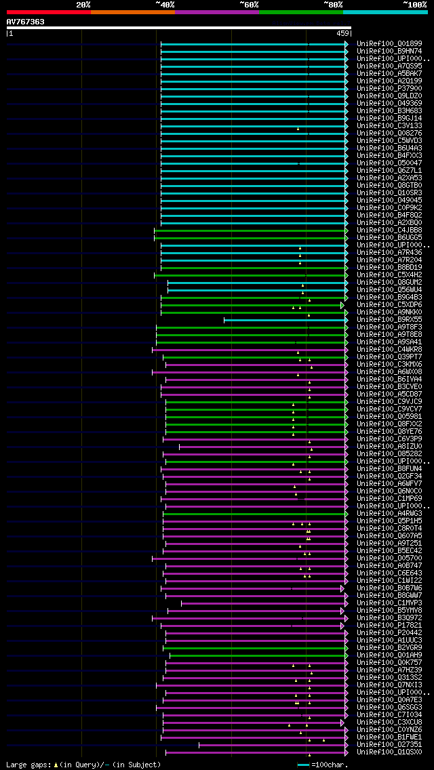Select UniRef100_B9GJ14 label
Screen dimensions: 434x770
[x=389, y=119]
